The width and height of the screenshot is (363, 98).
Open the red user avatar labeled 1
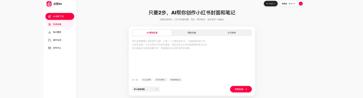pyautogui.click(x=301, y=4)
